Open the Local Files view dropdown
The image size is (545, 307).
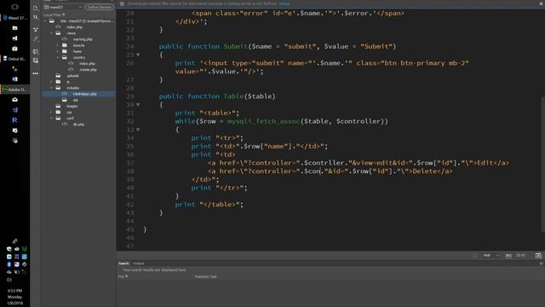54,15
